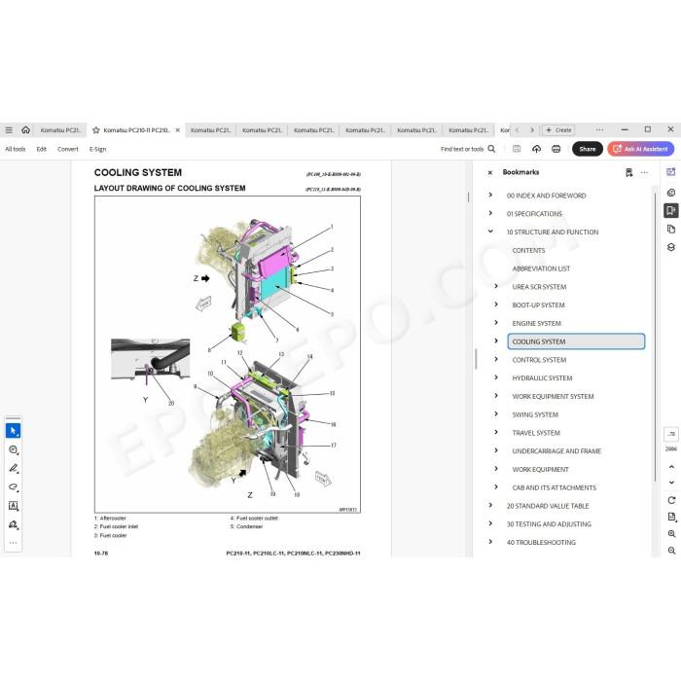
Task: Select the comment tool in quick toolbar
Action: pyautogui.click(x=13, y=449)
